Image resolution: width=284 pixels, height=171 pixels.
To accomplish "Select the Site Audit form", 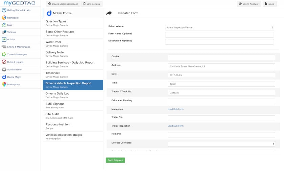I will (x=73, y=116).
